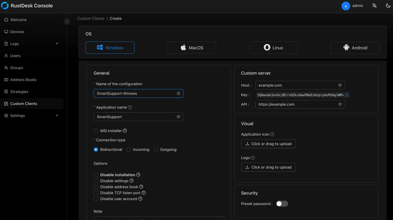View help tooltip next to Application name
Image resolution: width=393 pixels, height=220 pixels.
pos(130,107)
